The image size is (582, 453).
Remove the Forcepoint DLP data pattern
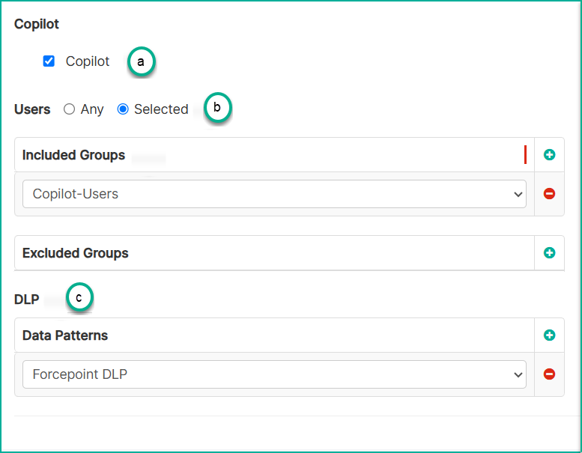click(x=549, y=374)
